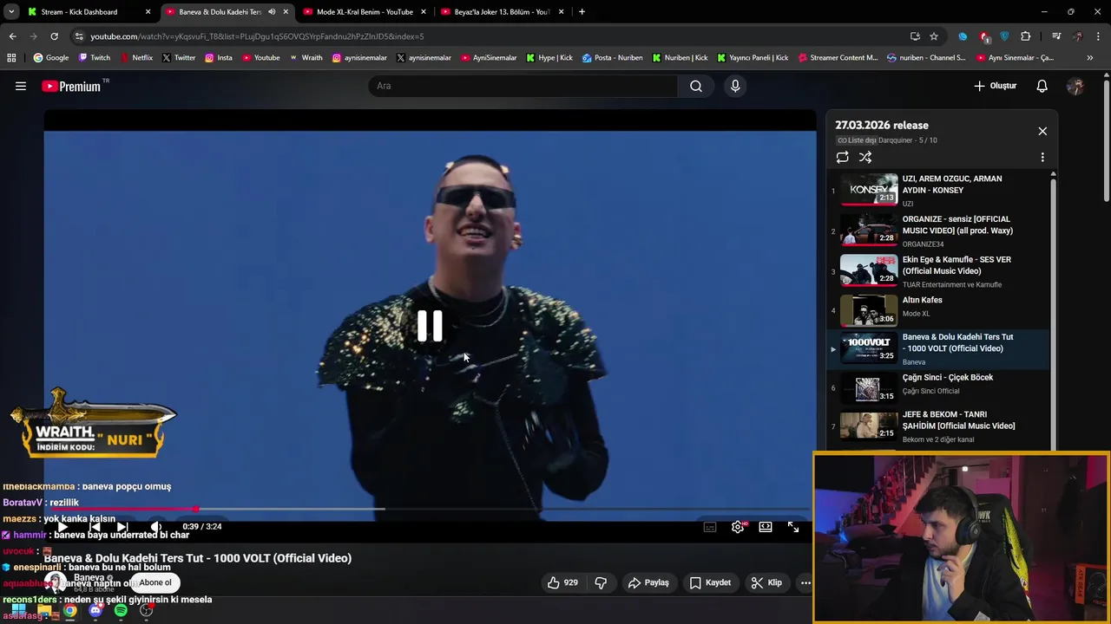Open Discord from the taskbar
Screen dimensions: 1111x624
95,611
